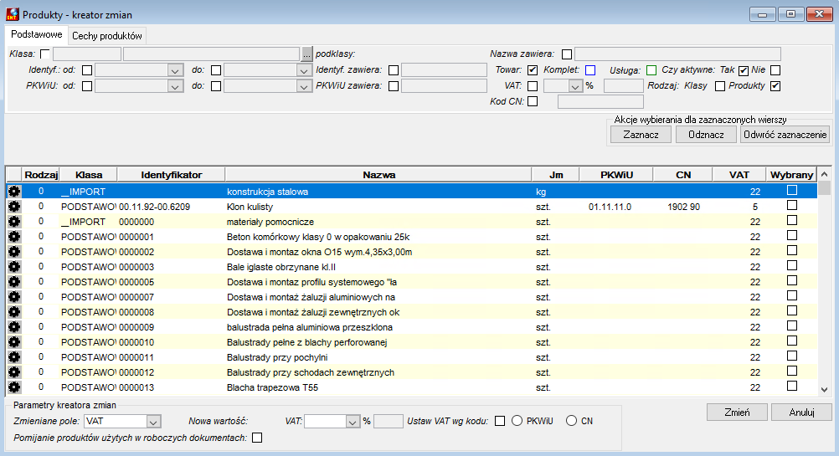The height and width of the screenshot is (456, 839).
Task: Select the PKWiU radio button
Action: coord(517,421)
